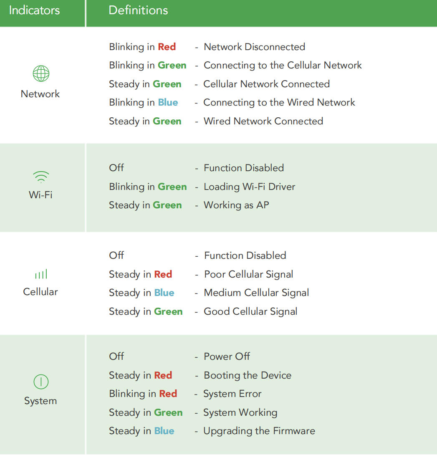Viewport: 437px width, 455px height.
Task: Click the Network globe icon
Action: pyautogui.click(x=41, y=73)
